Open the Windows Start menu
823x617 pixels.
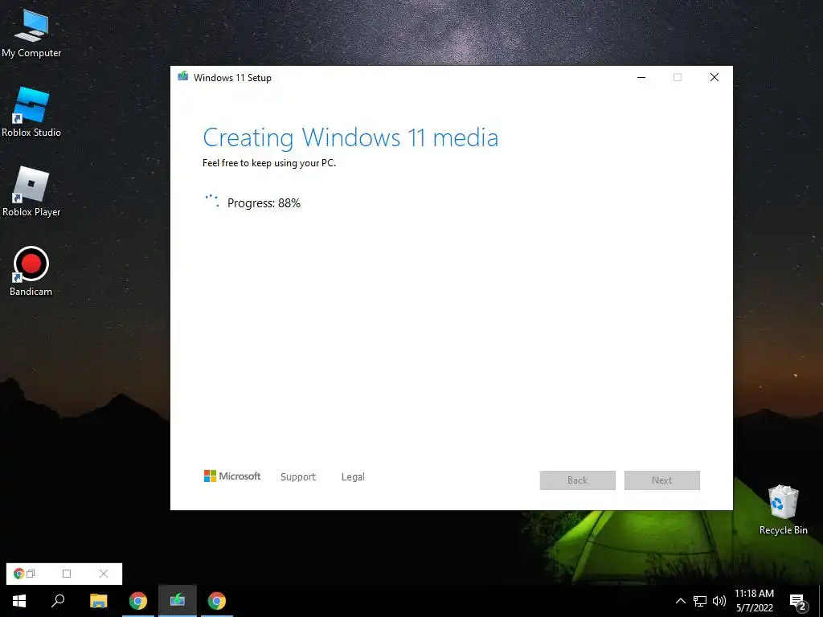19,601
